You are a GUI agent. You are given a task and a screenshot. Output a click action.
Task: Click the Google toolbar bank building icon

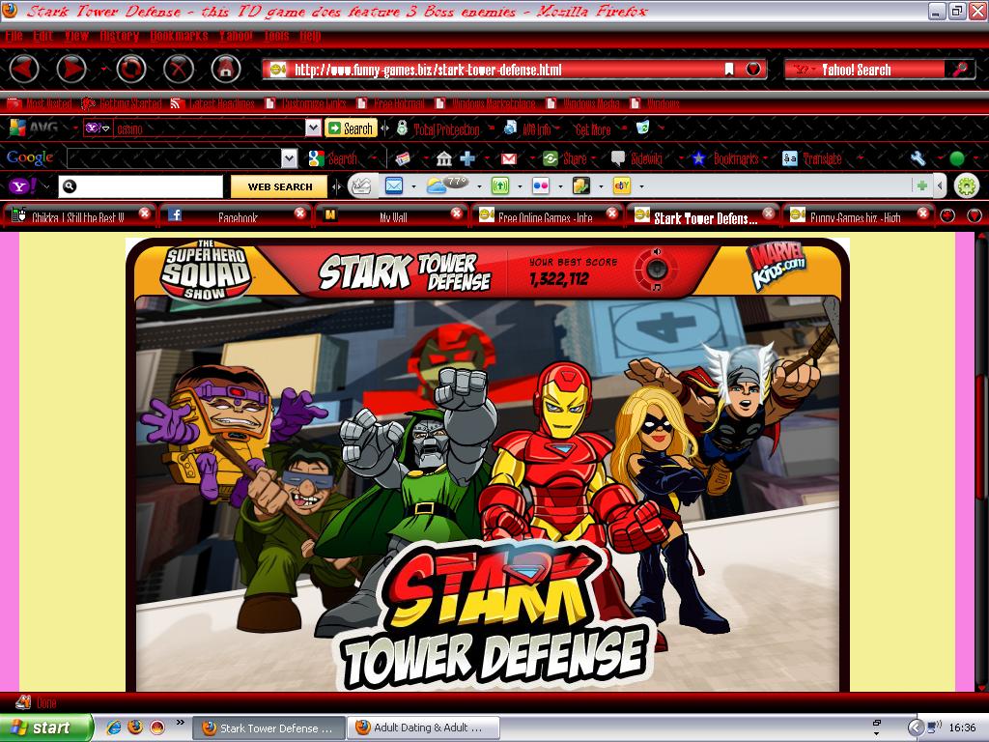pos(444,158)
